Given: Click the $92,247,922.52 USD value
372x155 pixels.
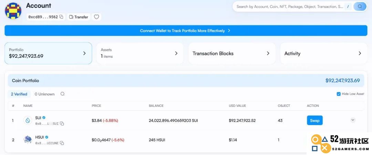Looking at the screenshot, I should [x=242, y=120].
